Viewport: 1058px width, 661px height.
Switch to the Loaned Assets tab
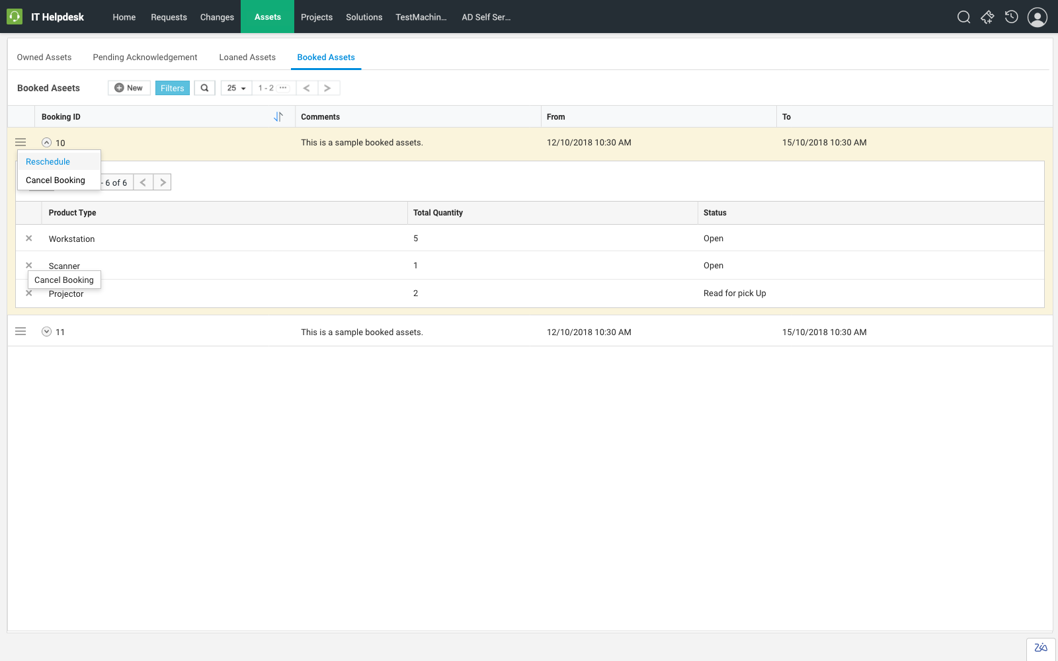(x=247, y=58)
